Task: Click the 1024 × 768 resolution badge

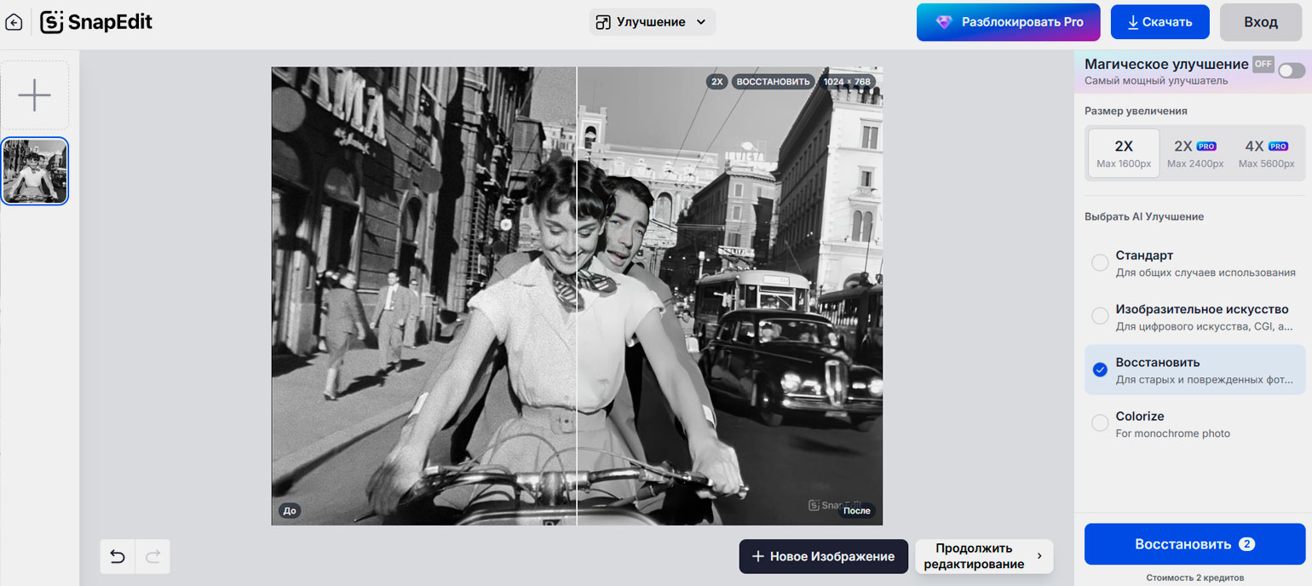Action: [847, 82]
